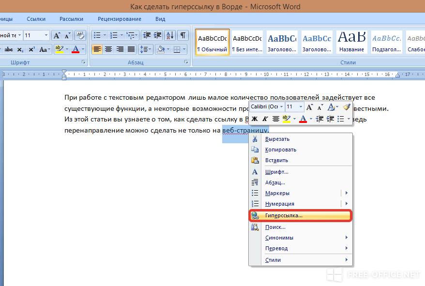Apply mini toolbar font color
Viewport: 425px width, 286px height.
point(303,119)
